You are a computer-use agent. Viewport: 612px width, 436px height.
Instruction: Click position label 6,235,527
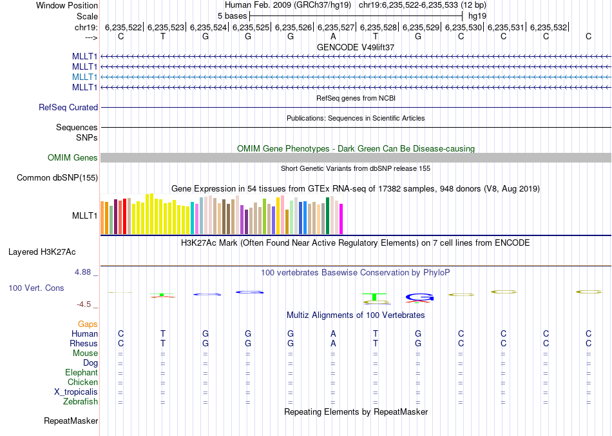click(336, 27)
